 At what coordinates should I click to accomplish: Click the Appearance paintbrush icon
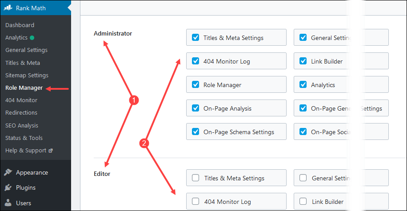(x=8, y=173)
